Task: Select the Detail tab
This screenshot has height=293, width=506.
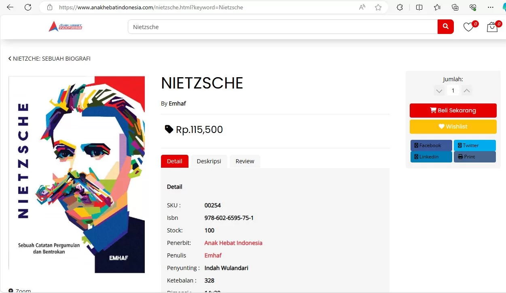Action: (x=174, y=161)
